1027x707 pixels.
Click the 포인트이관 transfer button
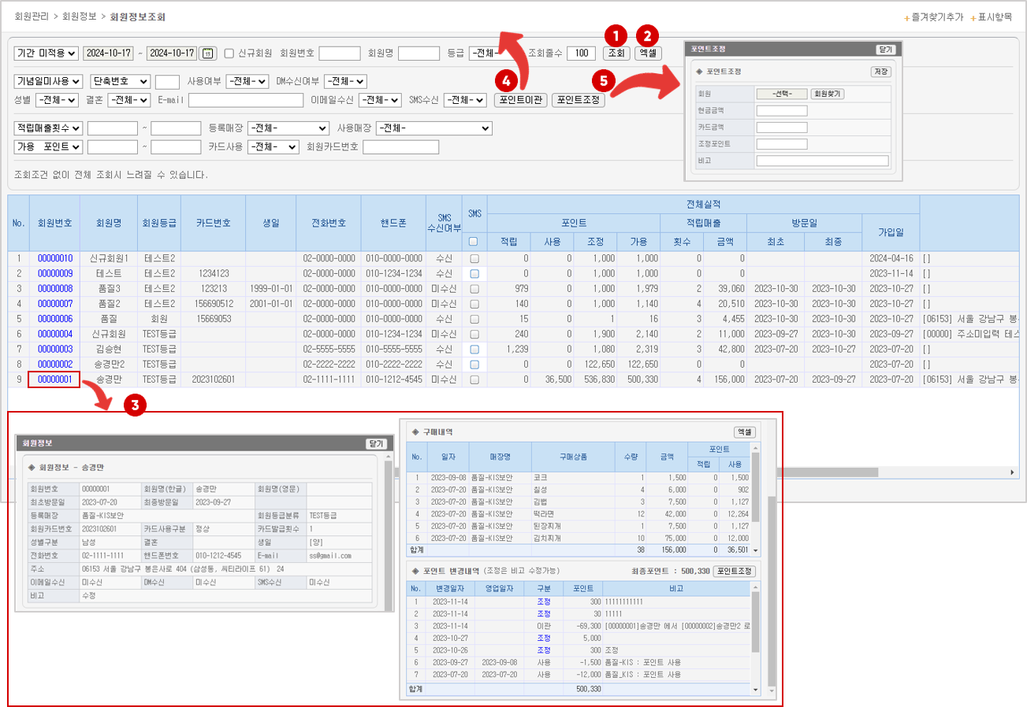tap(520, 100)
